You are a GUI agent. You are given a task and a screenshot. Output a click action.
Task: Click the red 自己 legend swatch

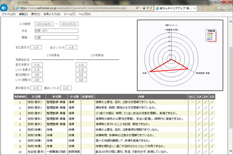click(209, 33)
